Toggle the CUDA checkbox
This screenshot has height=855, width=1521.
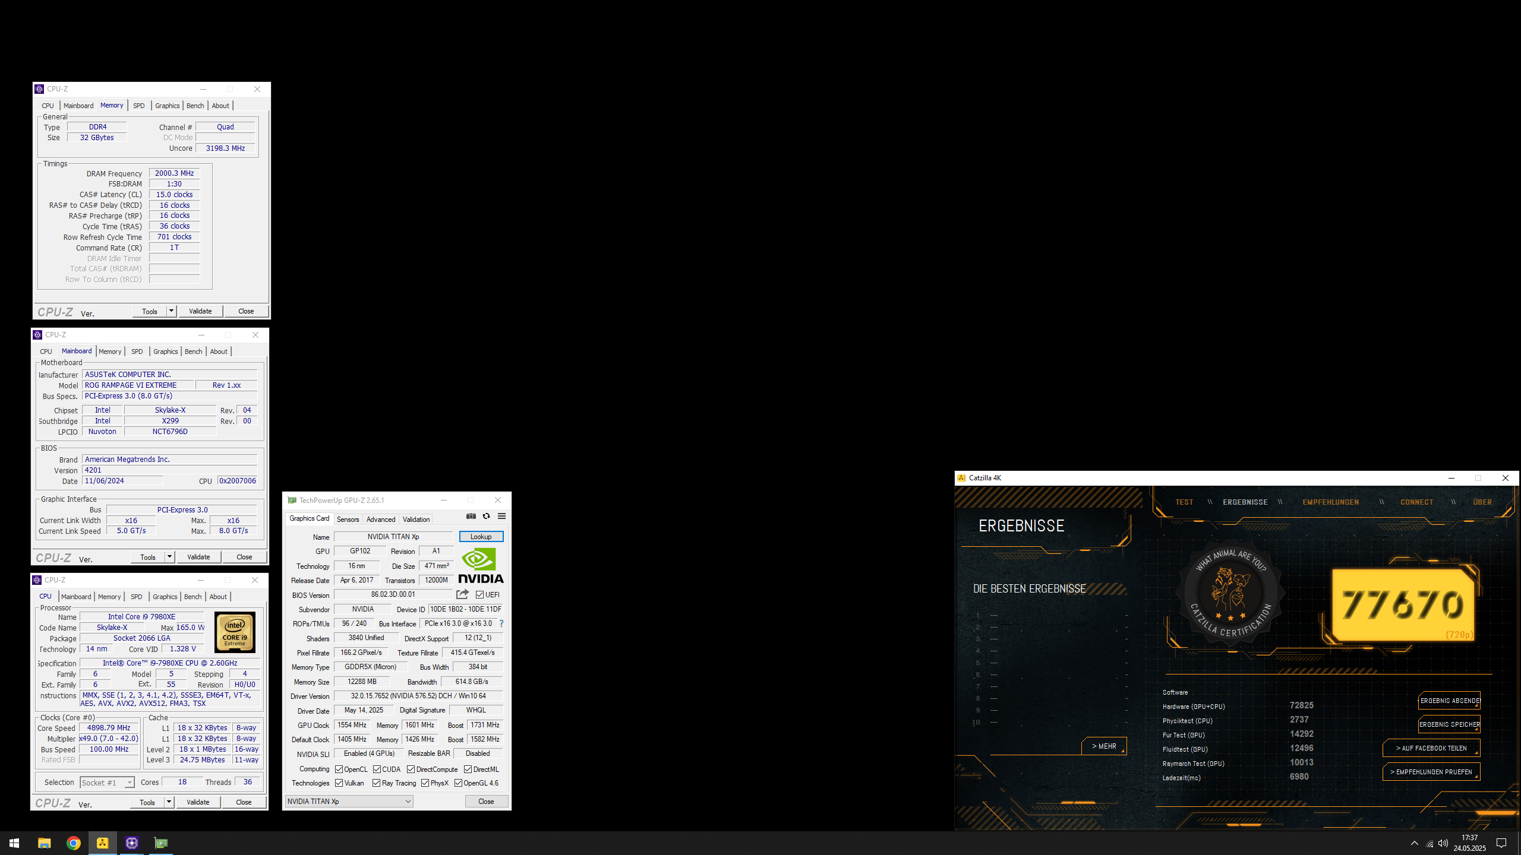[377, 769]
